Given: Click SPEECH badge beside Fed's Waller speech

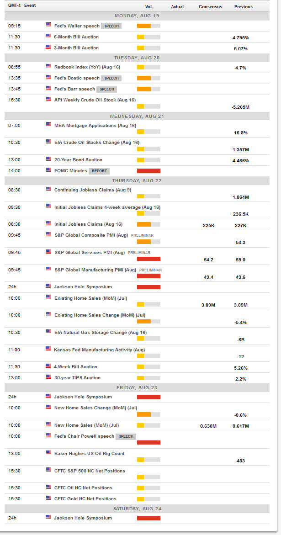Looking at the screenshot, I should tap(111, 26).
